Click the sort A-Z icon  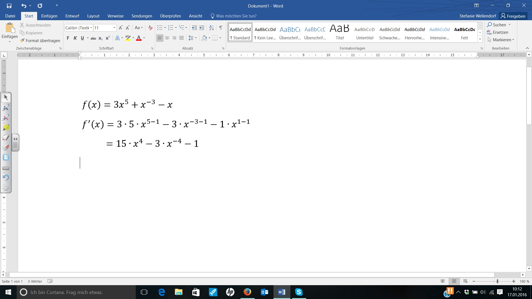[x=211, y=28]
